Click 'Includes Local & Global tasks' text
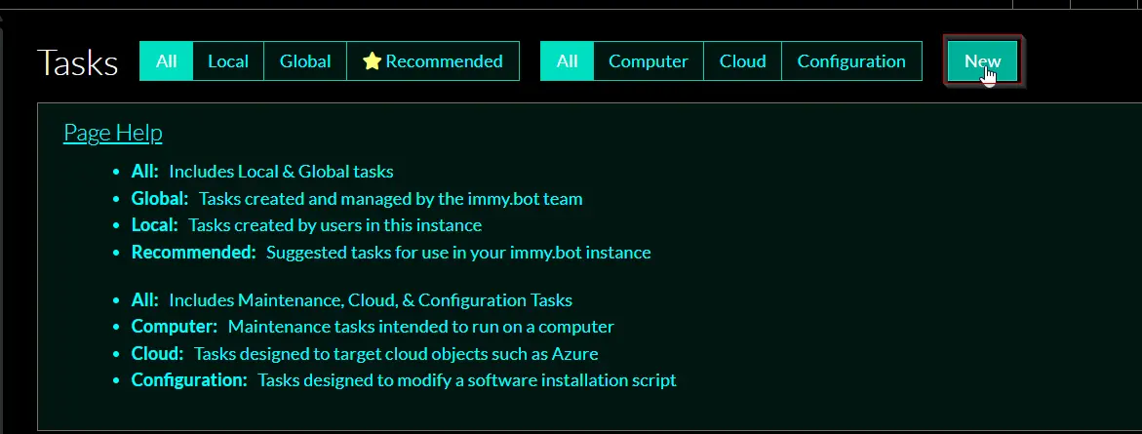The image size is (1142, 434). tap(281, 172)
